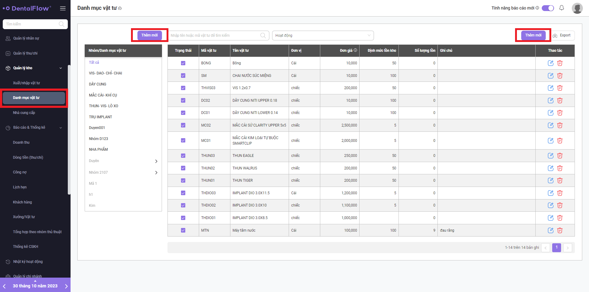Click the info icon beside Đơn giá header

pyautogui.click(x=356, y=50)
